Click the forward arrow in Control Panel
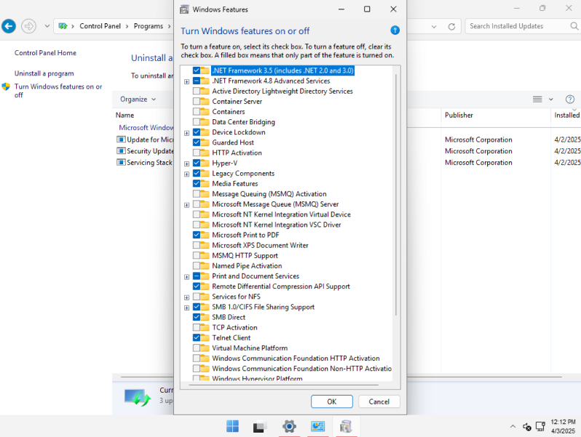The height and width of the screenshot is (437, 581). [28, 26]
